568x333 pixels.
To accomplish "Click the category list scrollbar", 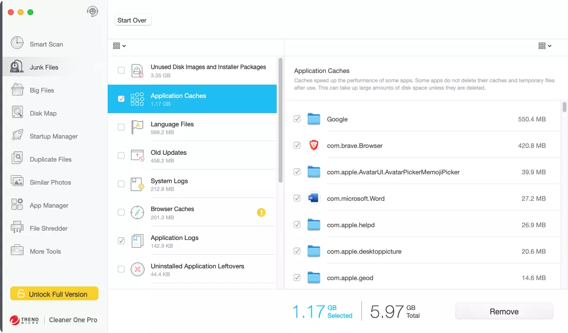I will [x=281, y=120].
